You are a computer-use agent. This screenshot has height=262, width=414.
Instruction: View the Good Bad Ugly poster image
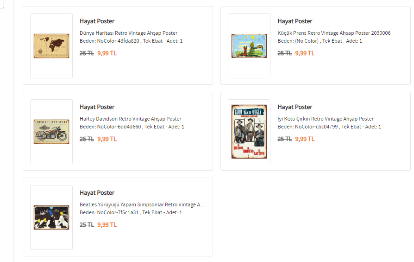249,131
